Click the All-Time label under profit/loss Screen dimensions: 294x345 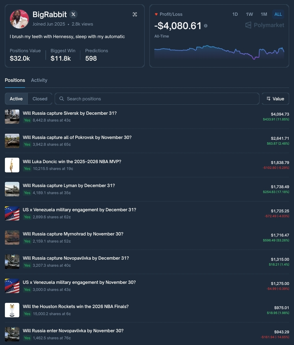162,36
